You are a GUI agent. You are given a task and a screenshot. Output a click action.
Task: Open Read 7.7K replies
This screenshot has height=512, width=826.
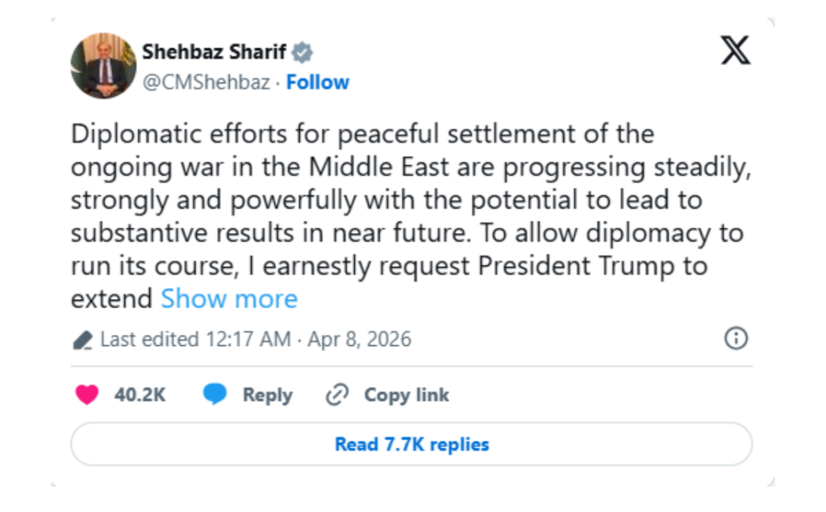pyautogui.click(x=411, y=444)
